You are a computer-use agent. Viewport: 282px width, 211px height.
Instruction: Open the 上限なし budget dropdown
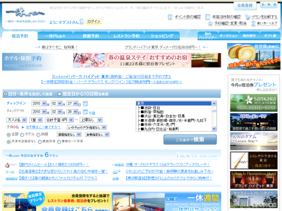pyautogui.click(x=91, y=120)
